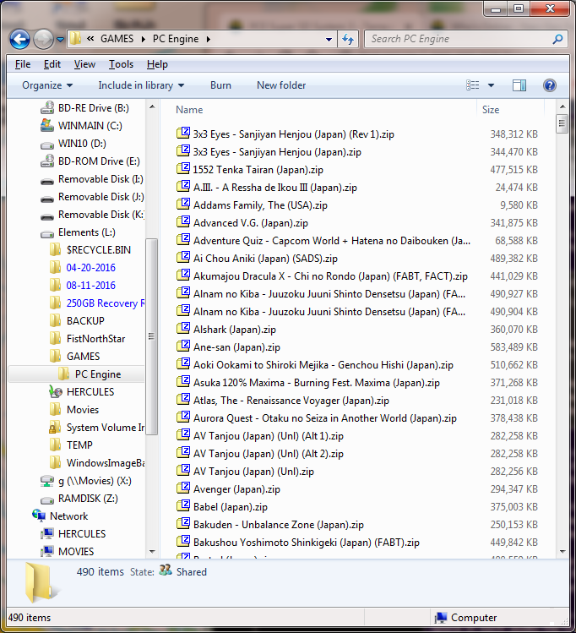Click the zip icon for Addams Family
Image resolution: width=576 pixels, height=633 pixels.
tap(182, 205)
